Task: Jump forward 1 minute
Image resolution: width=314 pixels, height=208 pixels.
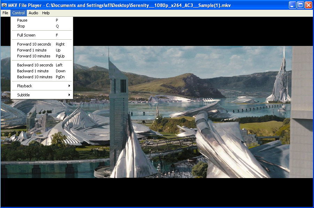Action: pos(32,50)
